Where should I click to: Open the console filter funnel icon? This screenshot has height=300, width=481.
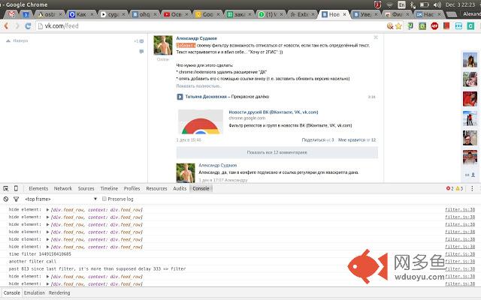[16, 199]
